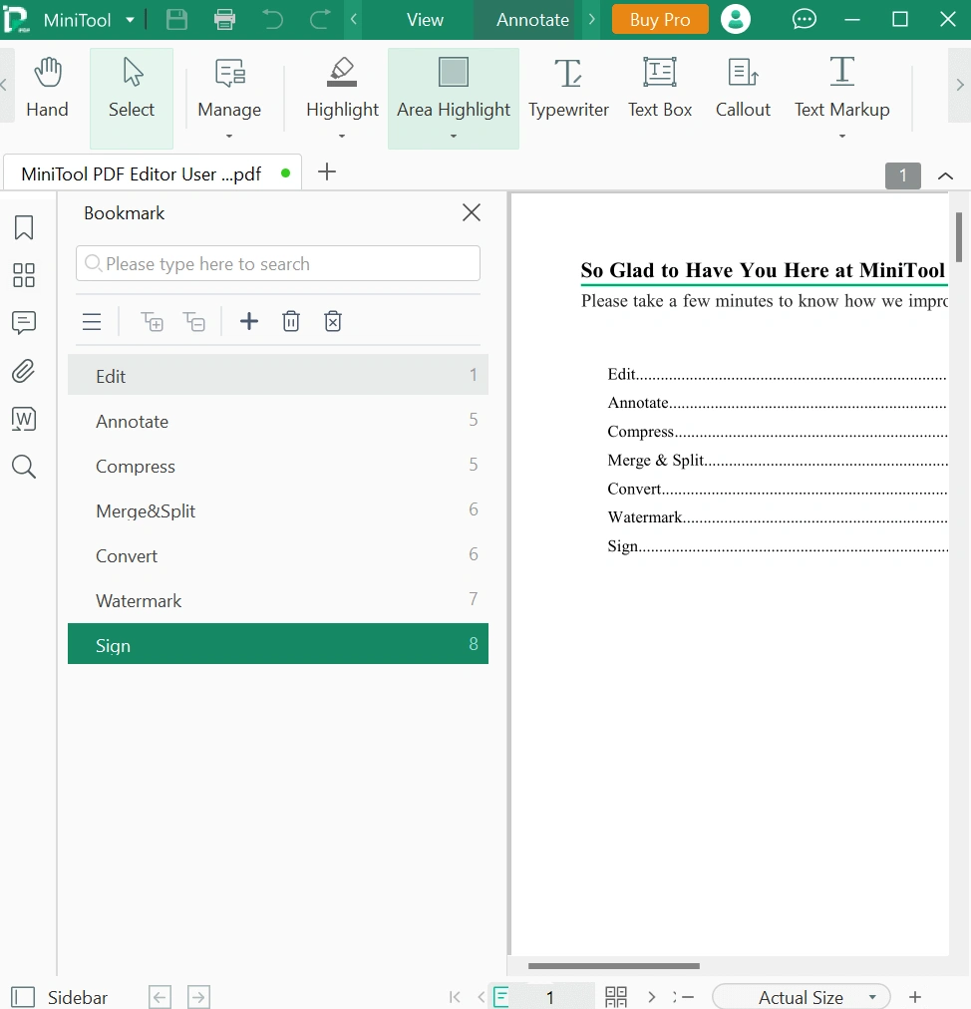The height and width of the screenshot is (1009, 971).
Task: Save the document with the disk icon
Action: pos(177,20)
